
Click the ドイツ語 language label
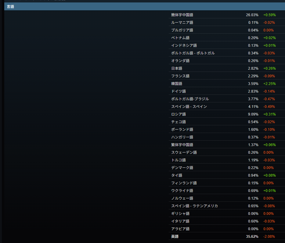[x=179, y=91]
